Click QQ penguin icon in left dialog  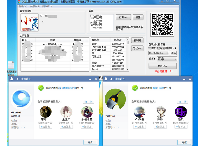click(x=12, y=79)
